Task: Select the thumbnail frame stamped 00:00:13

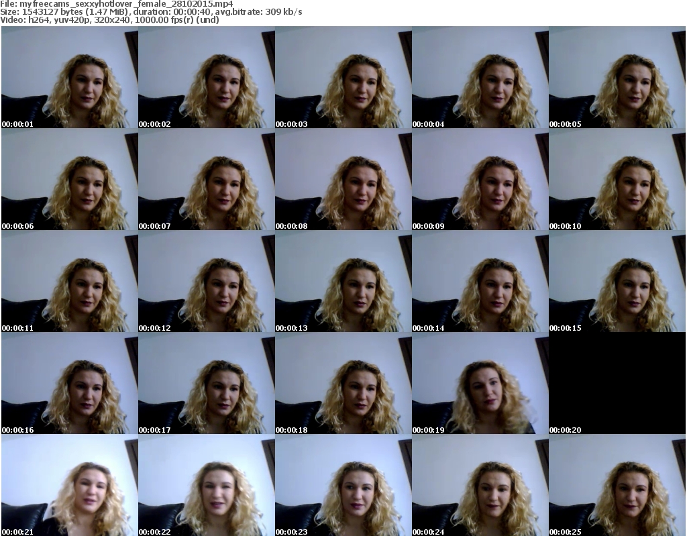Action: point(343,281)
